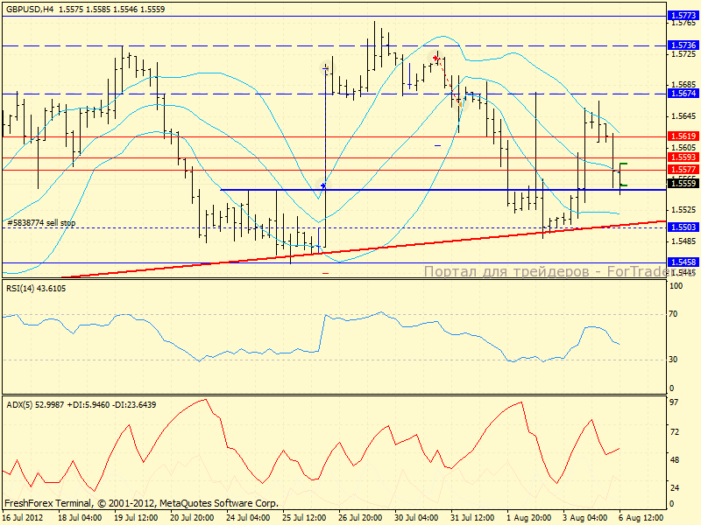Click the 19 Jul 12:00 time label

pyautogui.click(x=136, y=518)
